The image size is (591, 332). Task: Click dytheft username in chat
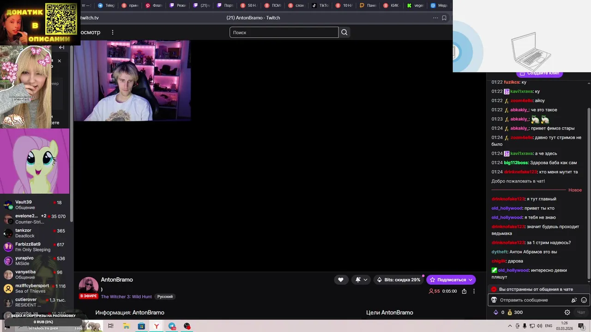(x=499, y=252)
